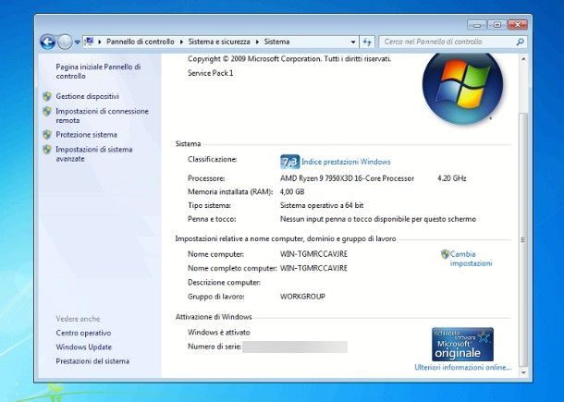Click 'WIN-TGMRCCAVJRE' beside 'Nome computer:'
The image size is (564, 402).
click(313, 254)
